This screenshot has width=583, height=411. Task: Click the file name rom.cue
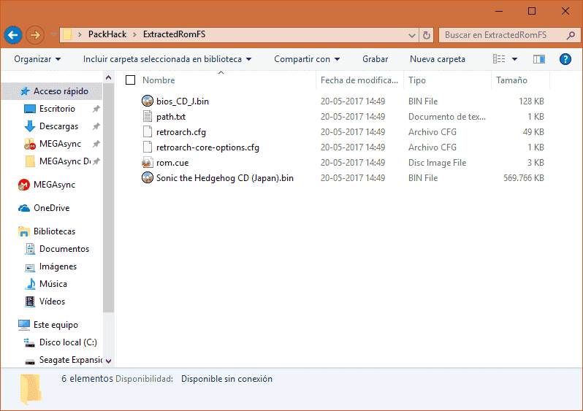pos(172,163)
